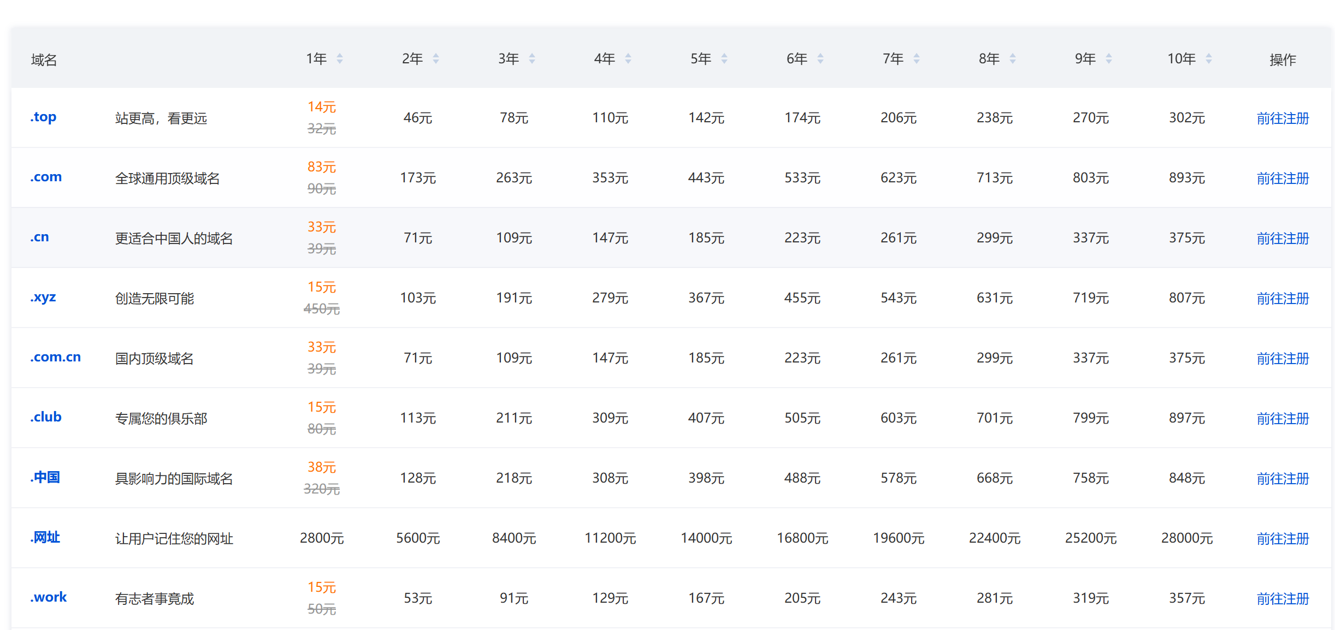Image resolution: width=1335 pixels, height=630 pixels.
Task: Open 前往注册 link for .网址 domain
Action: (x=1283, y=538)
